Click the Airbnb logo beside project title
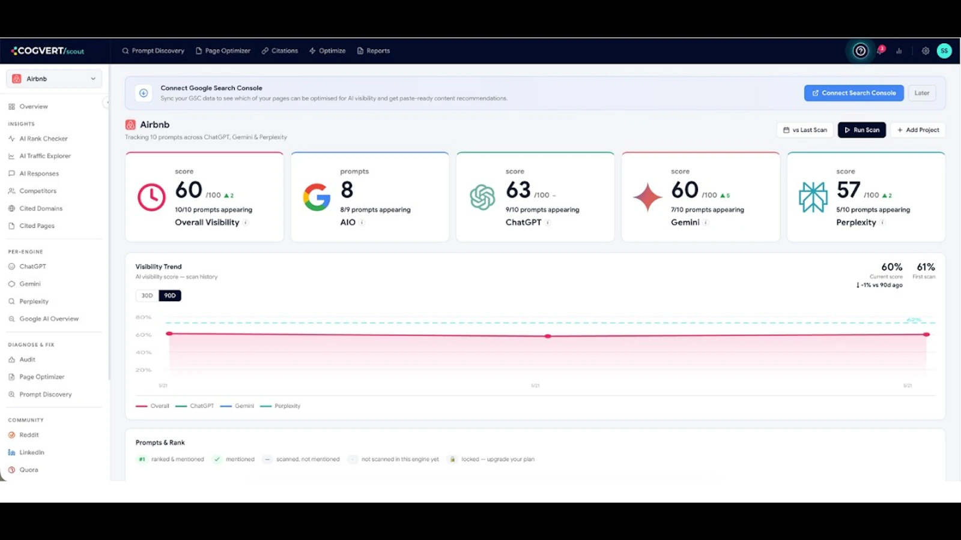This screenshot has width=961, height=540. click(130, 125)
